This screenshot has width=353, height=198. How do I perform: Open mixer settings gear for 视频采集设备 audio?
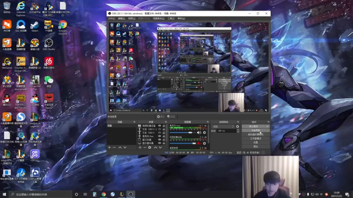point(204,143)
